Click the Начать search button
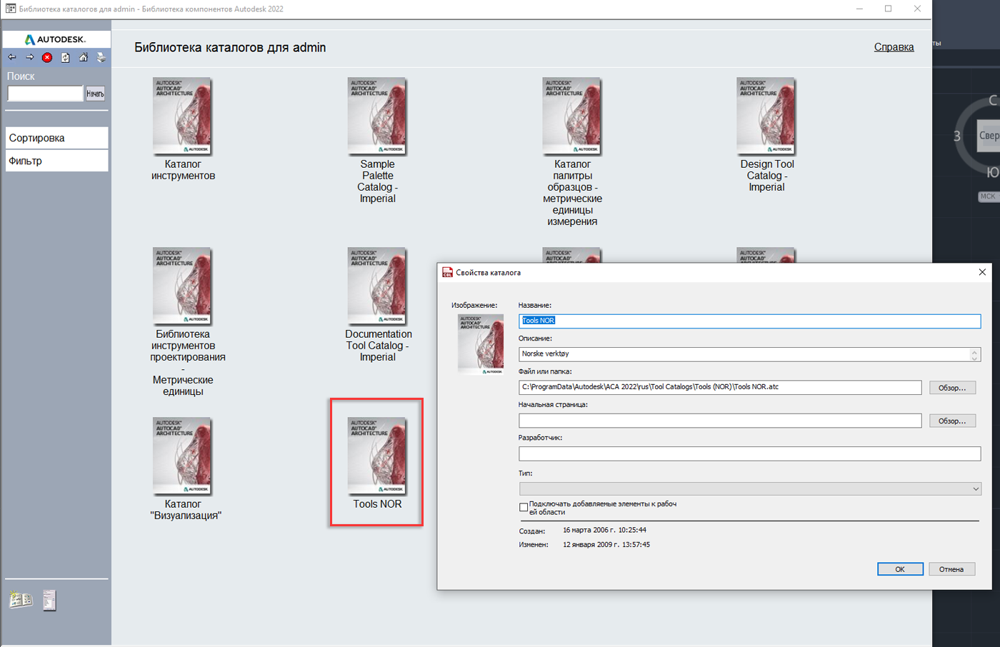 (x=95, y=94)
